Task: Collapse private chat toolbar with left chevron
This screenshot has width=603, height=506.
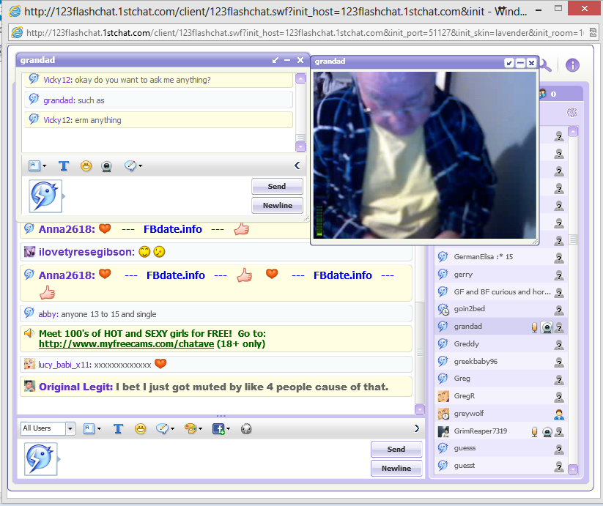Action: 297,166
